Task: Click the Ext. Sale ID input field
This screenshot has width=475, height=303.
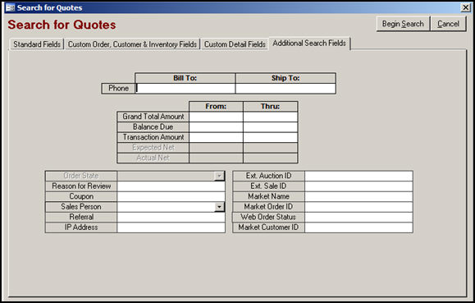Action: (x=359, y=186)
